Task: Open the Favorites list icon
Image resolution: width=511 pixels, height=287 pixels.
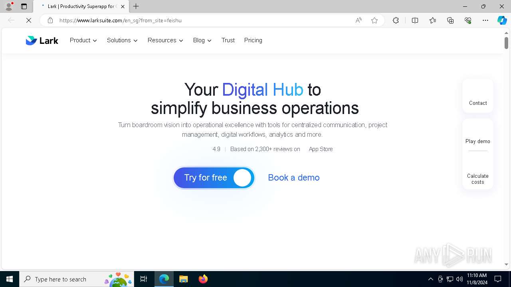Action: point(433,20)
